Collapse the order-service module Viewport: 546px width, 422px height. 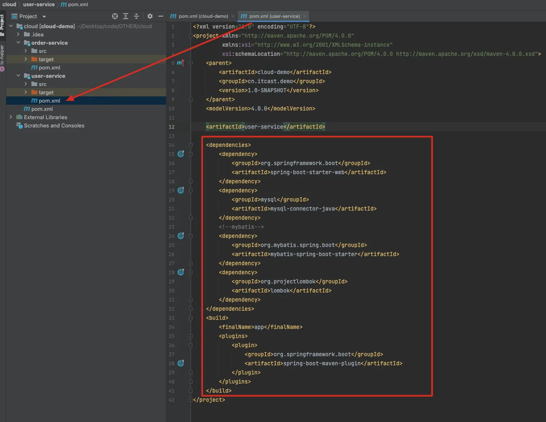click(x=18, y=43)
